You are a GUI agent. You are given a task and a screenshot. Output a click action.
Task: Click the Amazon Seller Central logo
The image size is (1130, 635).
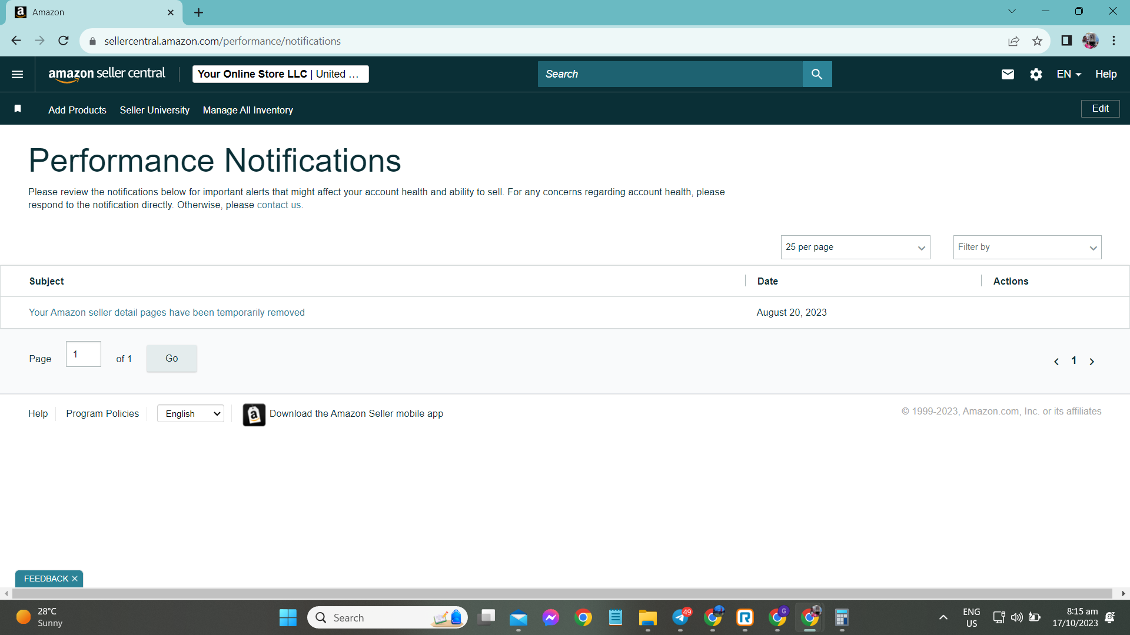click(107, 74)
